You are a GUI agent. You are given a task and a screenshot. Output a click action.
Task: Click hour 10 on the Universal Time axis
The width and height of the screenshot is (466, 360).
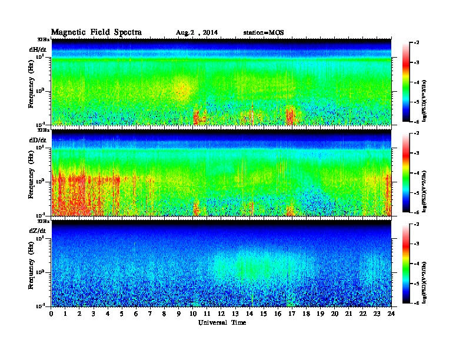(x=193, y=314)
